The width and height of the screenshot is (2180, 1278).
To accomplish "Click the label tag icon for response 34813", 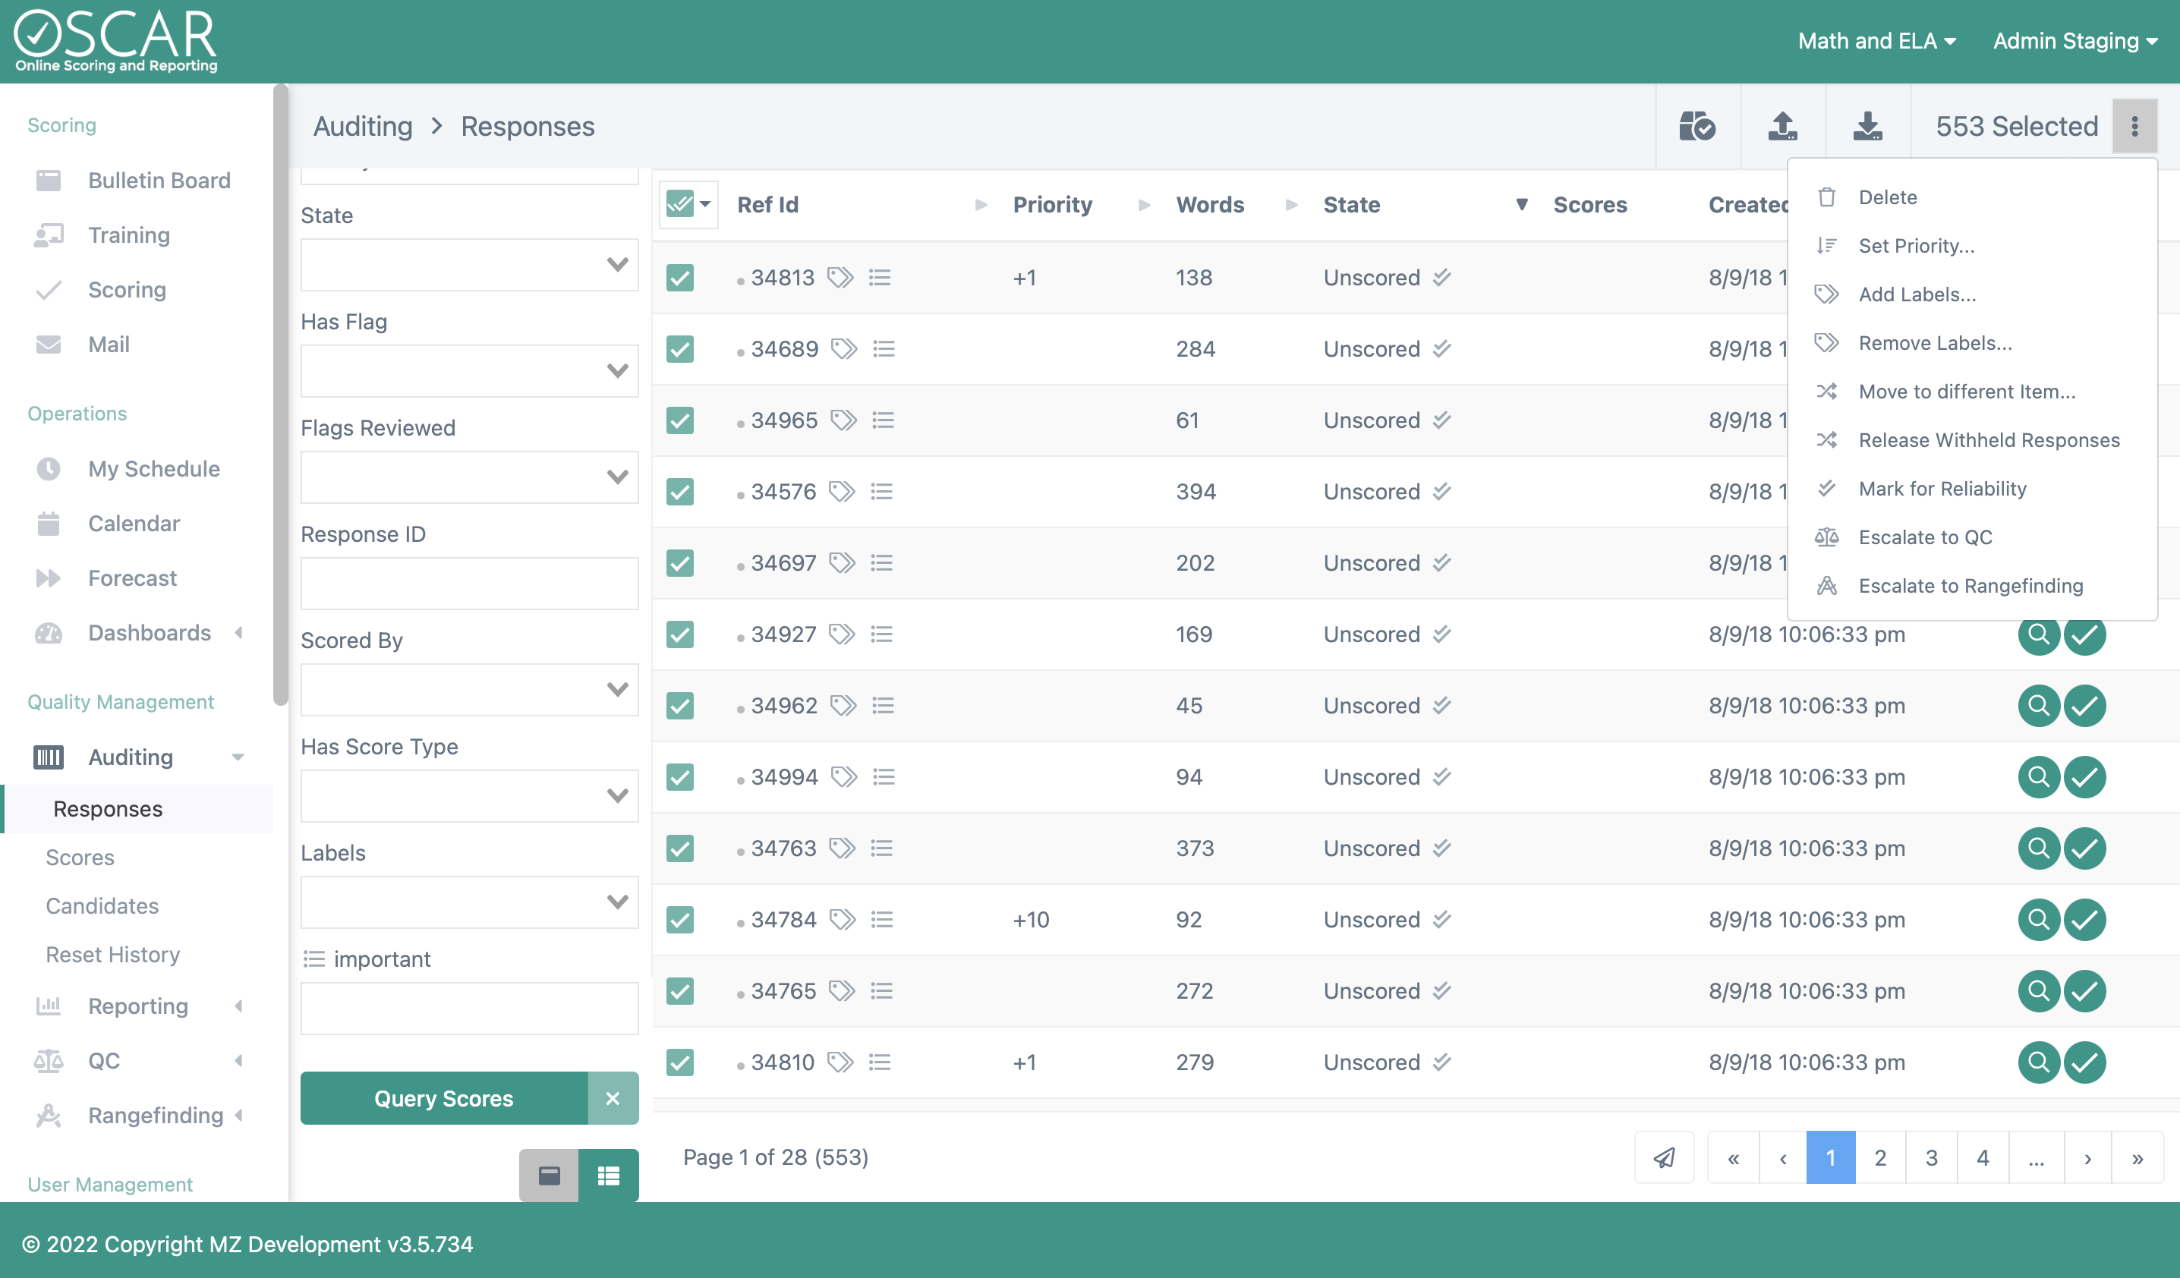I will 840,278.
